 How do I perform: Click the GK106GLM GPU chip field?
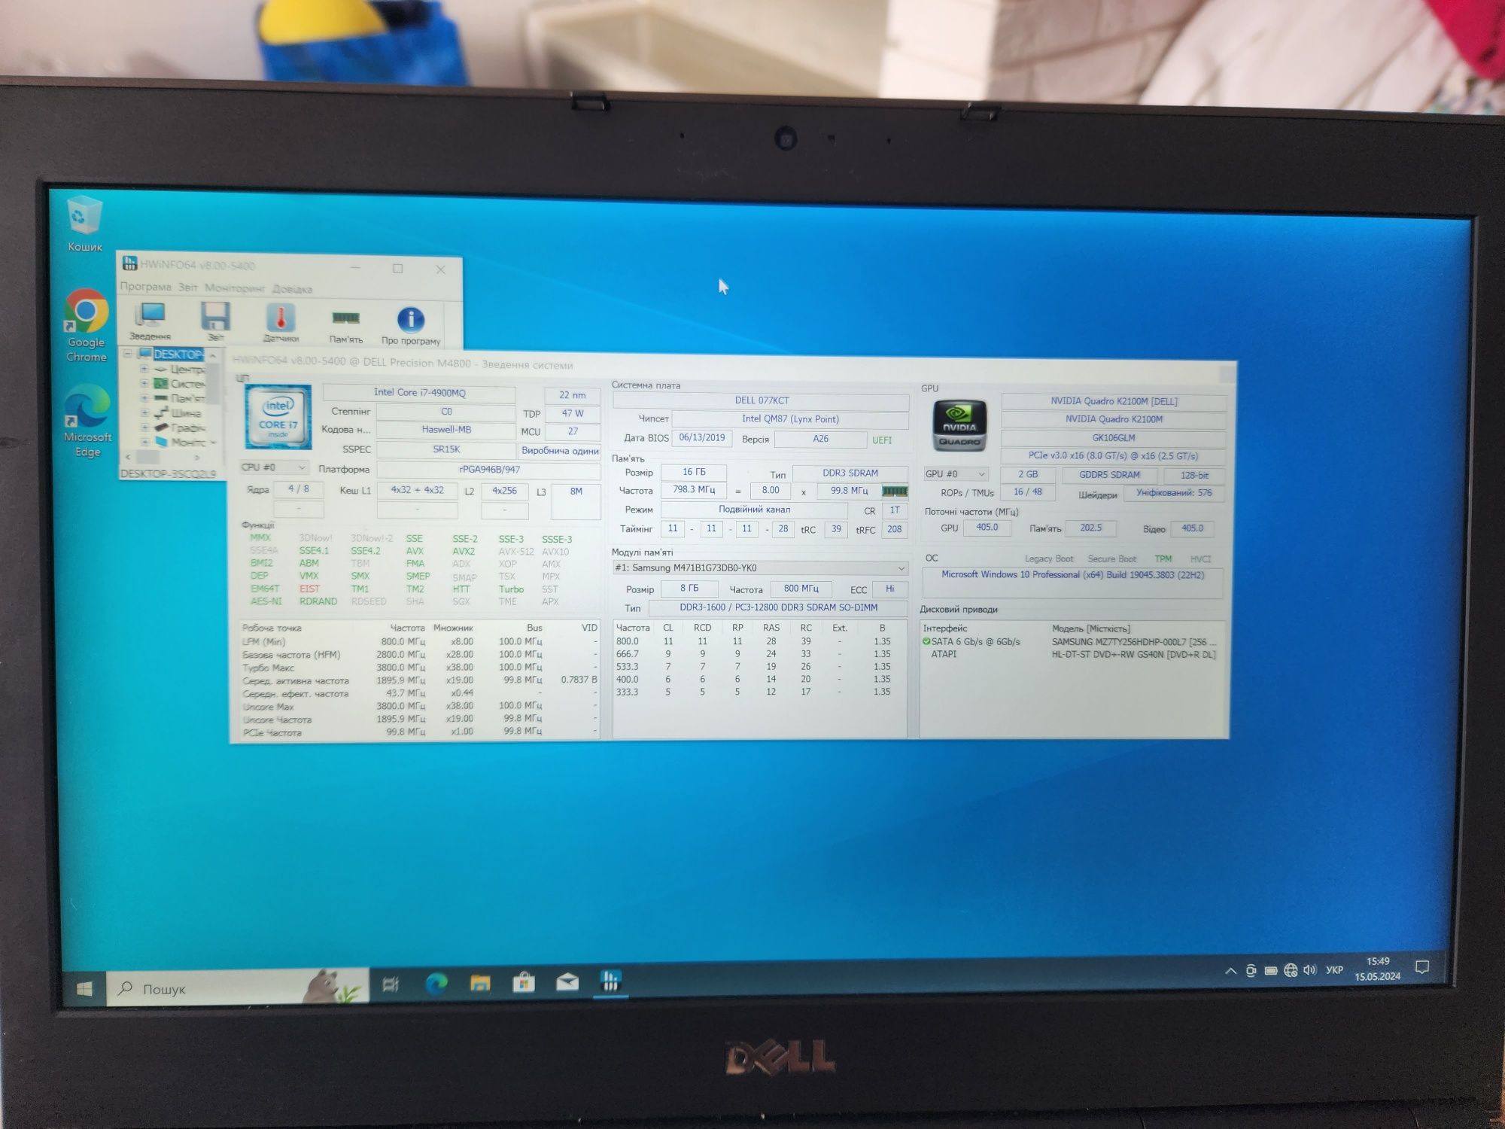pos(1114,437)
